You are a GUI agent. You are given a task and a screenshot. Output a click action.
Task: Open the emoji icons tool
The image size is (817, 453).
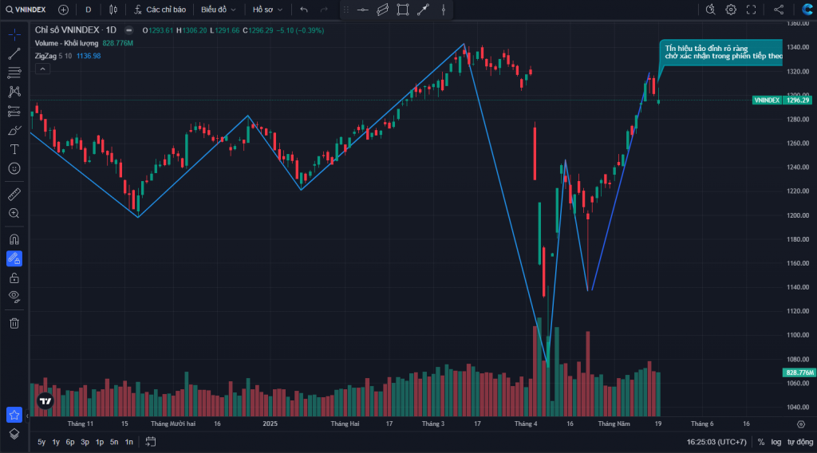coord(14,168)
